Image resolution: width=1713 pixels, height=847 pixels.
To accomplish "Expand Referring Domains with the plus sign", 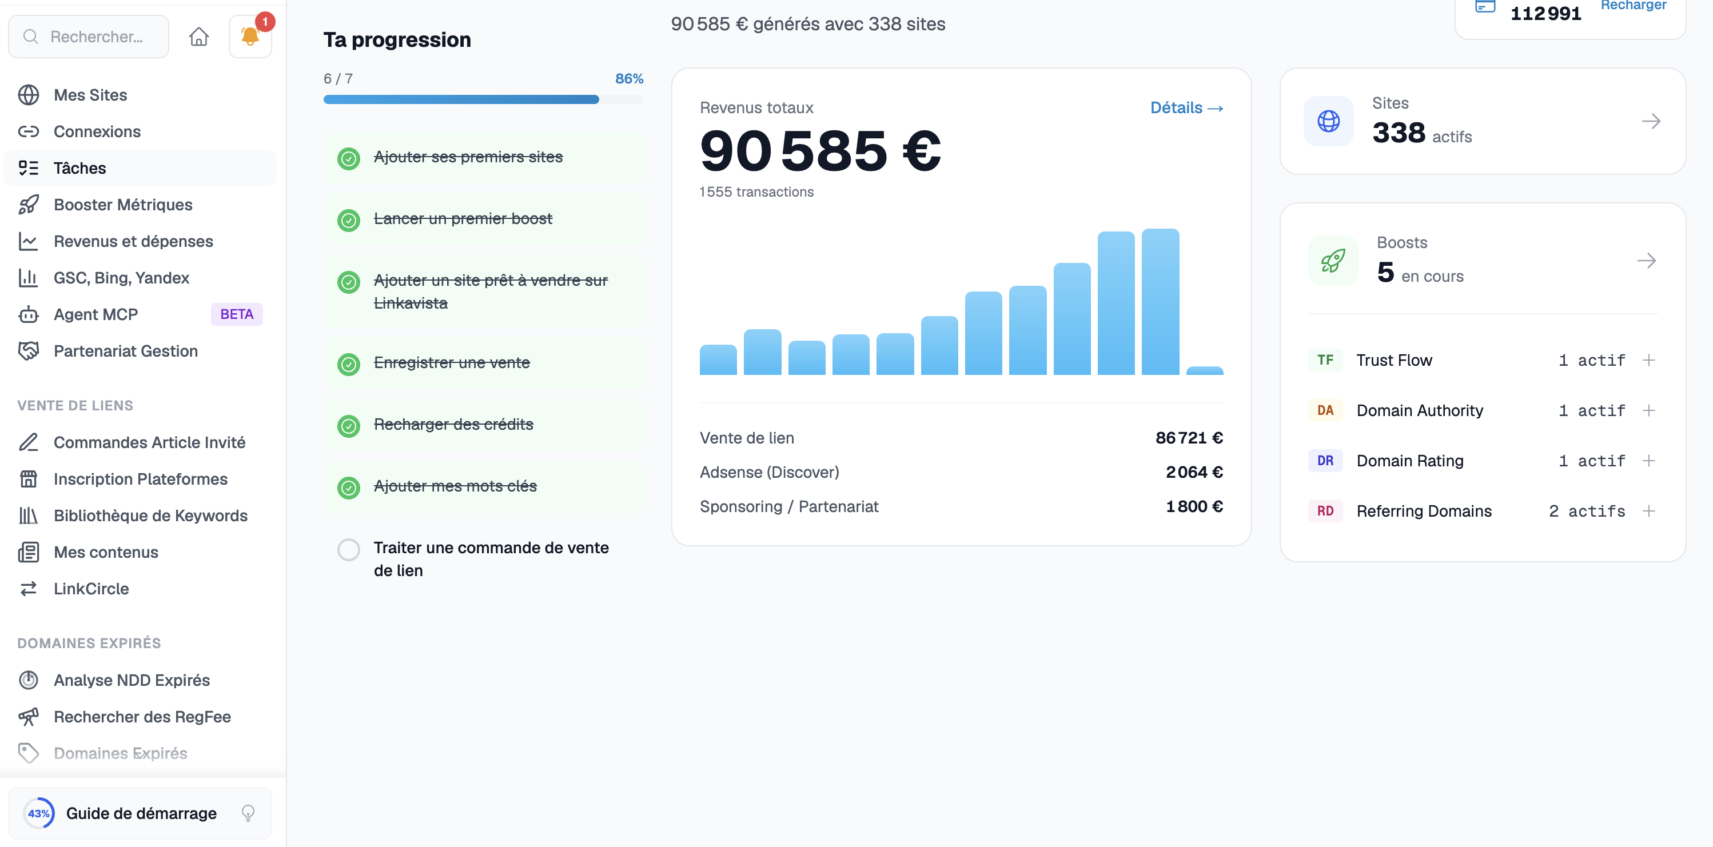I will click(x=1648, y=512).
